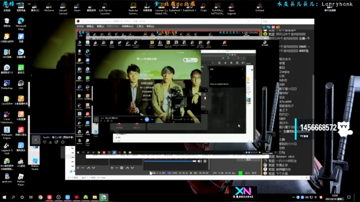
Task: Launch PLAYERUNKNOWN'S BATTLEGROUNDS shortcut
Action: (217, 8)
